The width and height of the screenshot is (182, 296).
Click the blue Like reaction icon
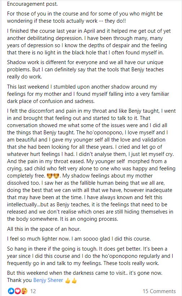pyautogui.click(x=11, y=291)
